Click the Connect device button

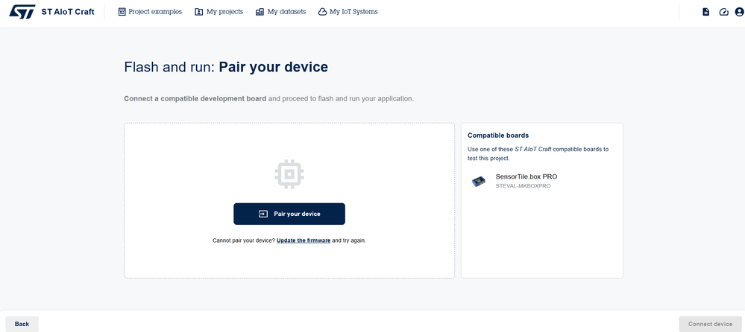point(710,324)
